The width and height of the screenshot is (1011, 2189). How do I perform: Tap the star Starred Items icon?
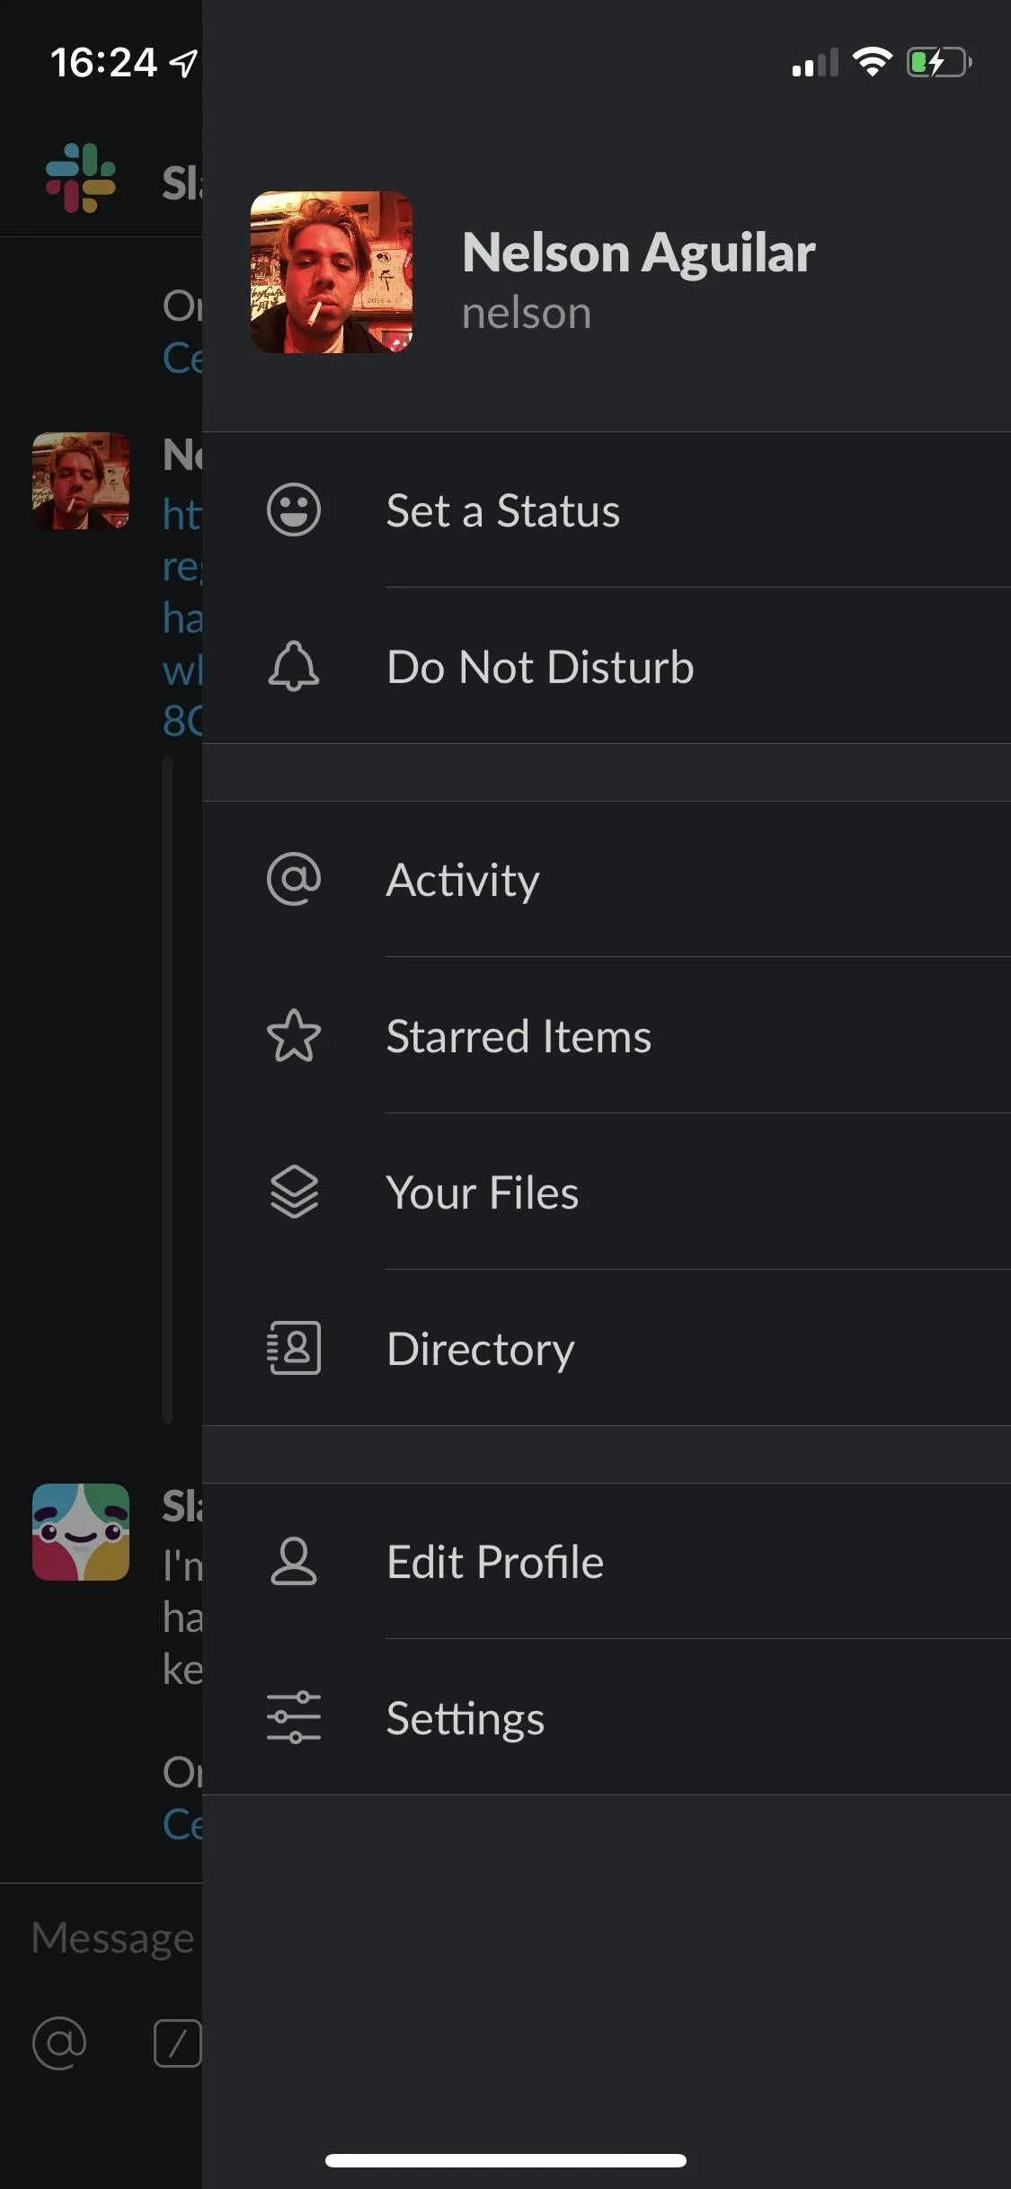click(x=294, y=1035)
